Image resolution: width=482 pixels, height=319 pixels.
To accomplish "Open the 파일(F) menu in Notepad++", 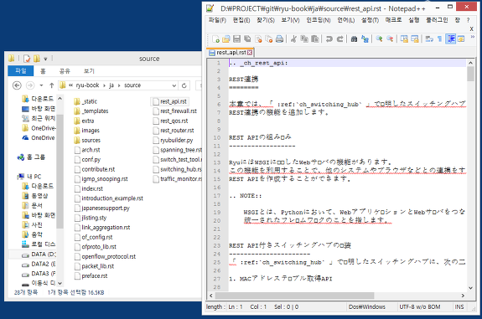I will [217, 20].
